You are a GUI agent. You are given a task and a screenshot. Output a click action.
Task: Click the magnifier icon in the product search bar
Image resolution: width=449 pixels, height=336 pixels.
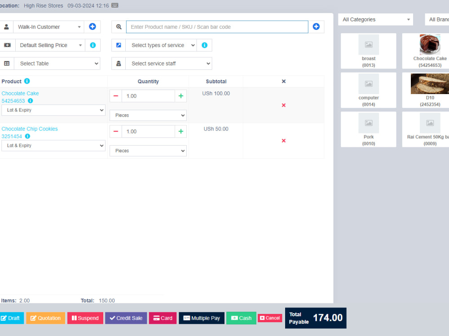tap(118, 27)
